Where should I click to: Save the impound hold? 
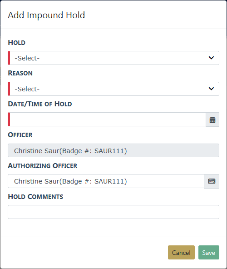(x=209, y=252)
